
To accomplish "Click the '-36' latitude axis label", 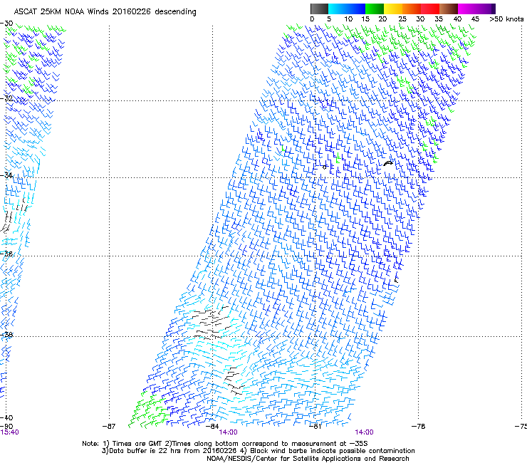I will click(x=6, y=254).
